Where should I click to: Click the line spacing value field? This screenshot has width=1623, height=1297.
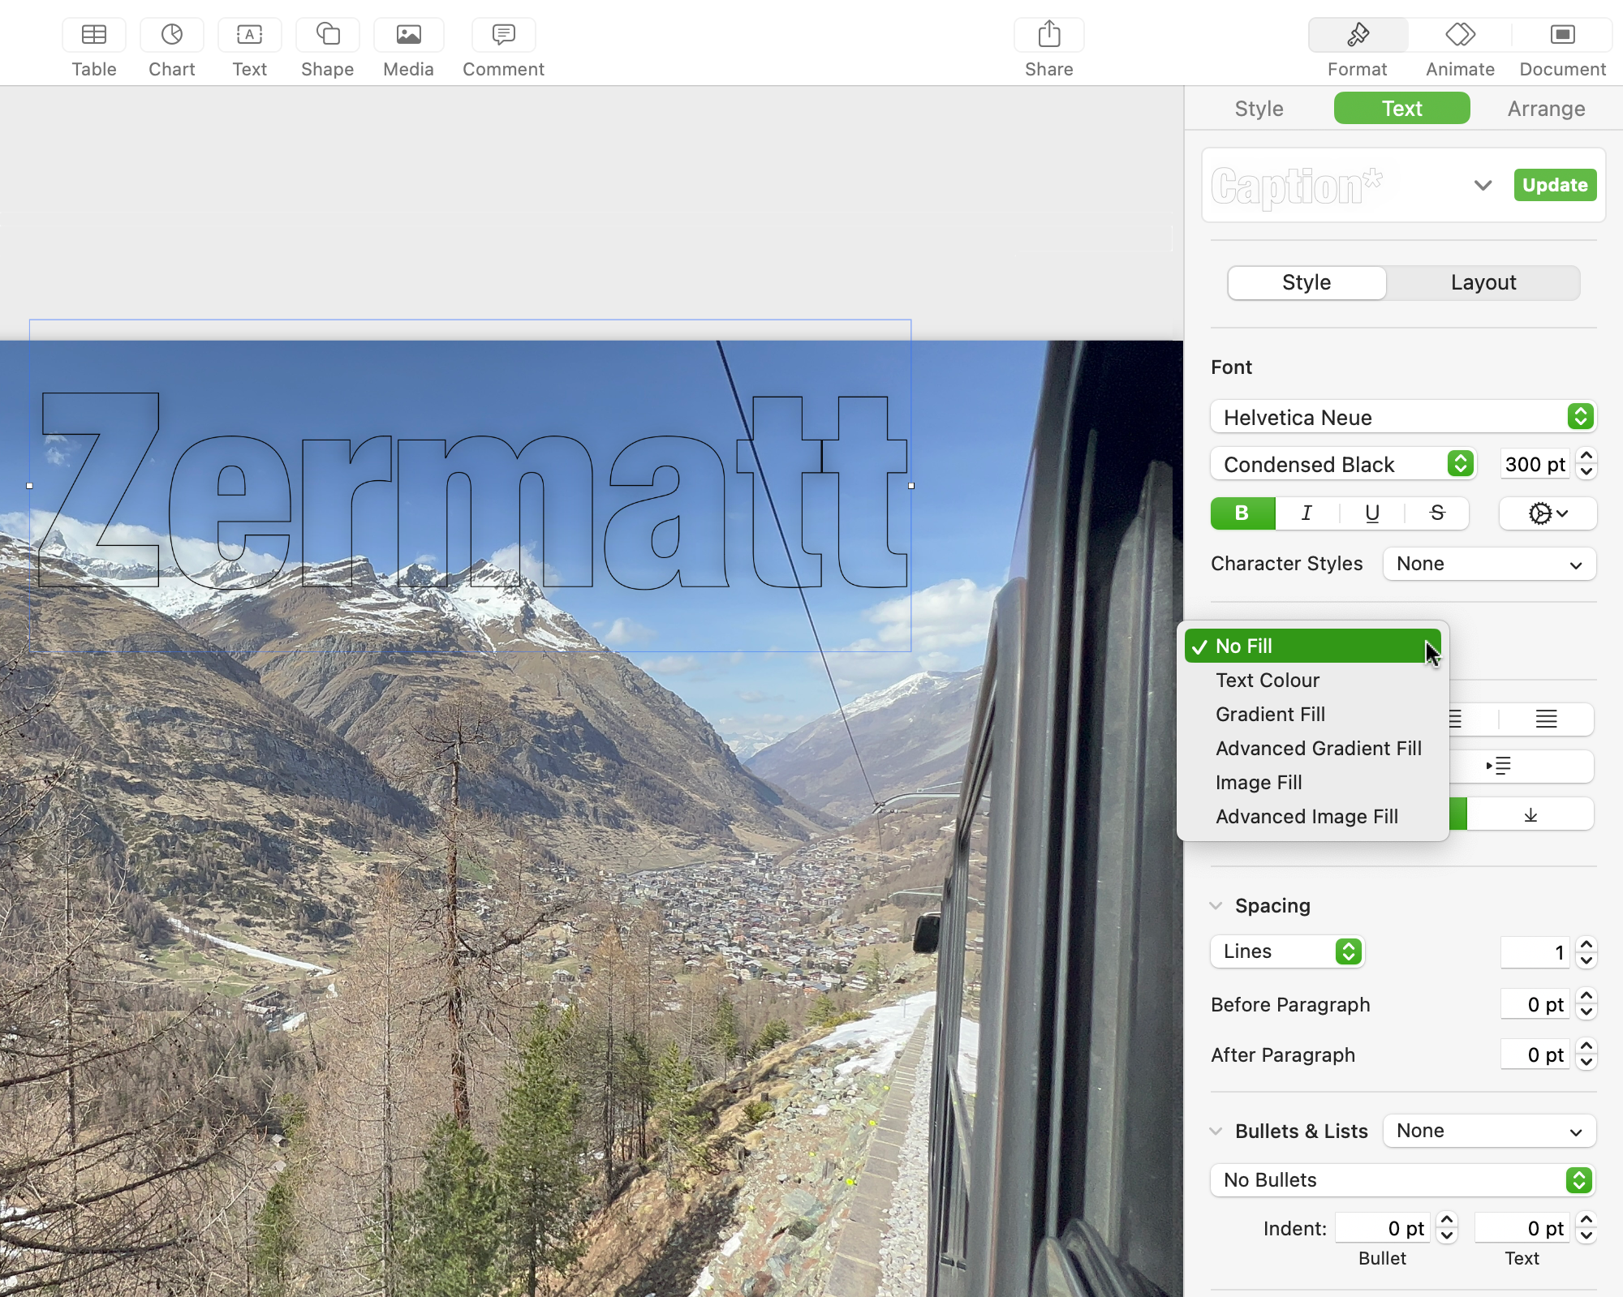1535,951
